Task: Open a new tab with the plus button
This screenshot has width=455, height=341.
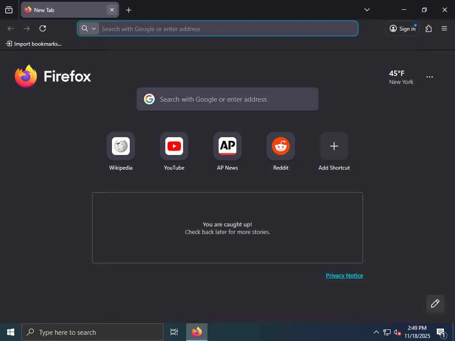Action: coord(128,10)
